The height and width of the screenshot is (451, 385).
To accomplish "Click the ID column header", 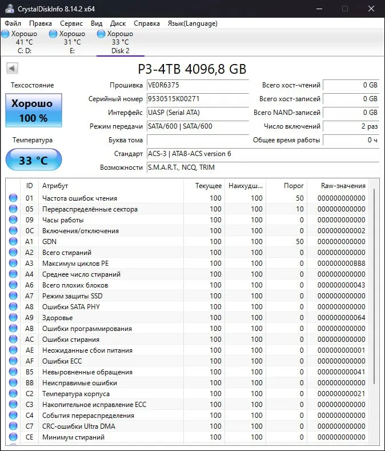I will click(29, 186).
